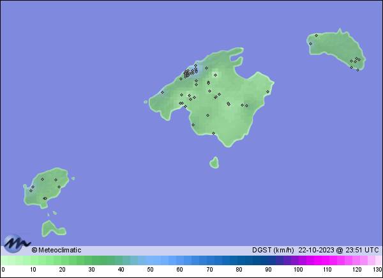Click the 22-10-2023 date text
The height and width of the screenshot is (278, 383).
(x=316, y=250)
